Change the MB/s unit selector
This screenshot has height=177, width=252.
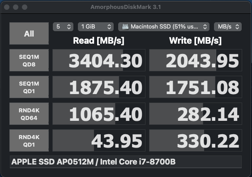228,27
